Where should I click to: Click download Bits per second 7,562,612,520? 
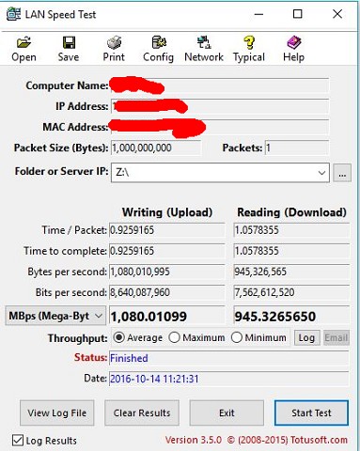pyautogui.click(x=291, y=292)
